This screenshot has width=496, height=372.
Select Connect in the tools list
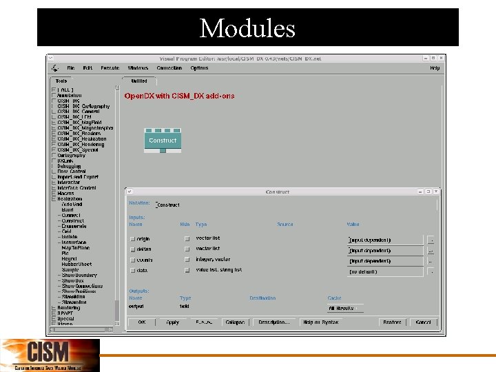(x=71, y=216)
